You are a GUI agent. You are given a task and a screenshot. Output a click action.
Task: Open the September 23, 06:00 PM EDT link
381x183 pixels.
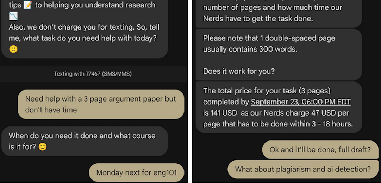[x=301, y=102]
